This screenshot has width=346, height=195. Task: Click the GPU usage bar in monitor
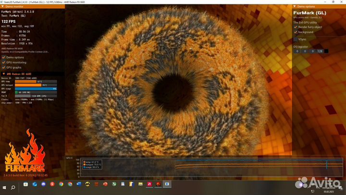click(x=36, y=89)
